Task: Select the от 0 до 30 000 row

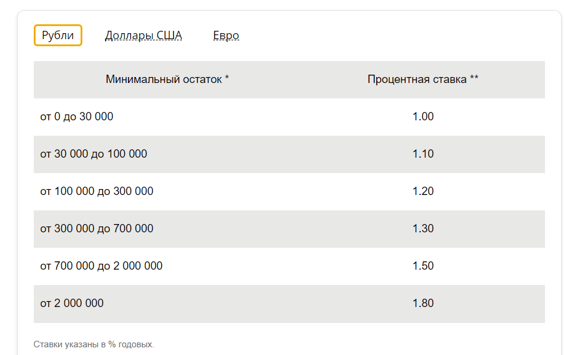Action: click(289, 117)
